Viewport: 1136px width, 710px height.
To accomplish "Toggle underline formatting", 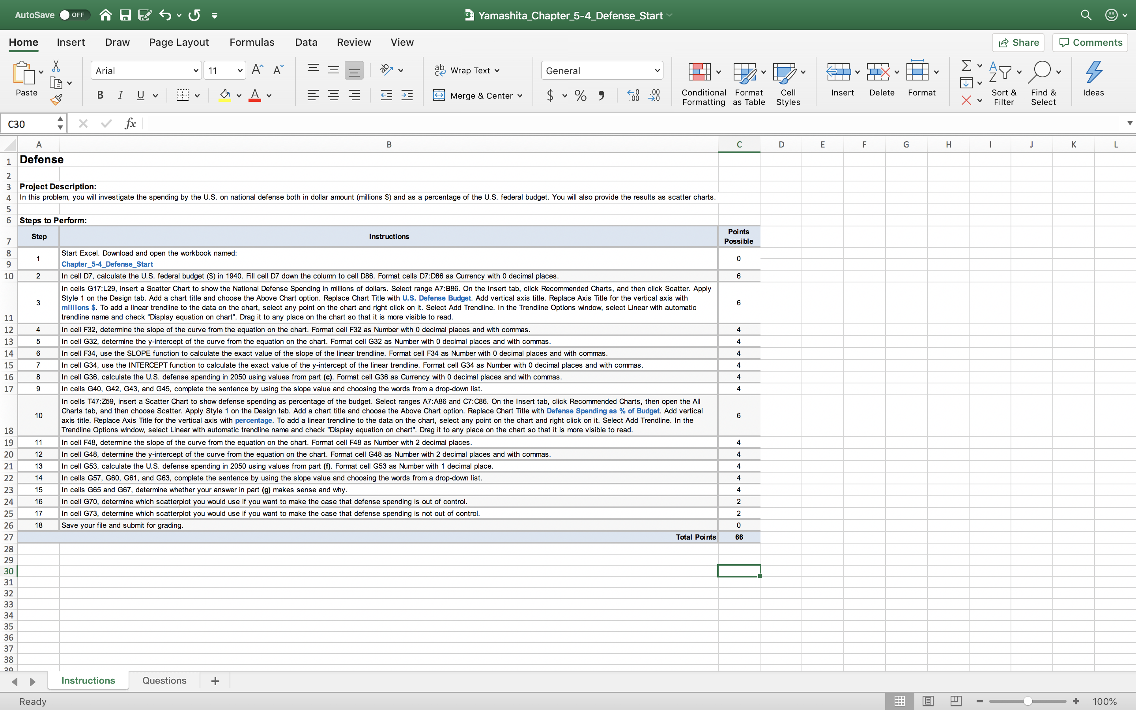I will tap(140, 95).
